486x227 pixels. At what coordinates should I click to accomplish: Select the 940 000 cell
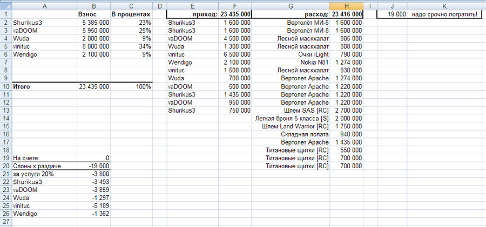(347, 134)
